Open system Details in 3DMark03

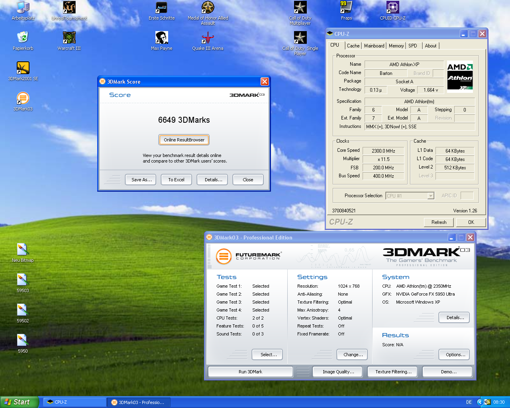point(454,318)
